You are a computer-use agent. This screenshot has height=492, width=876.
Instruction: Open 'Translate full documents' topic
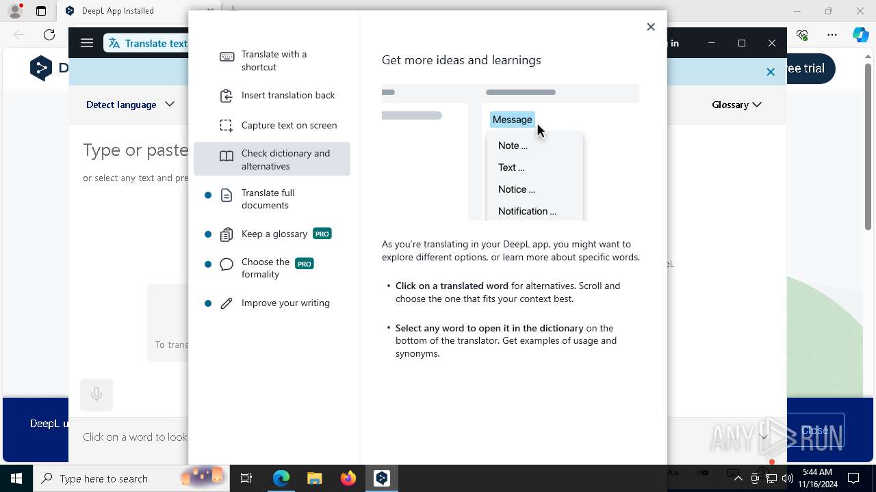click(x=272, y=199)
